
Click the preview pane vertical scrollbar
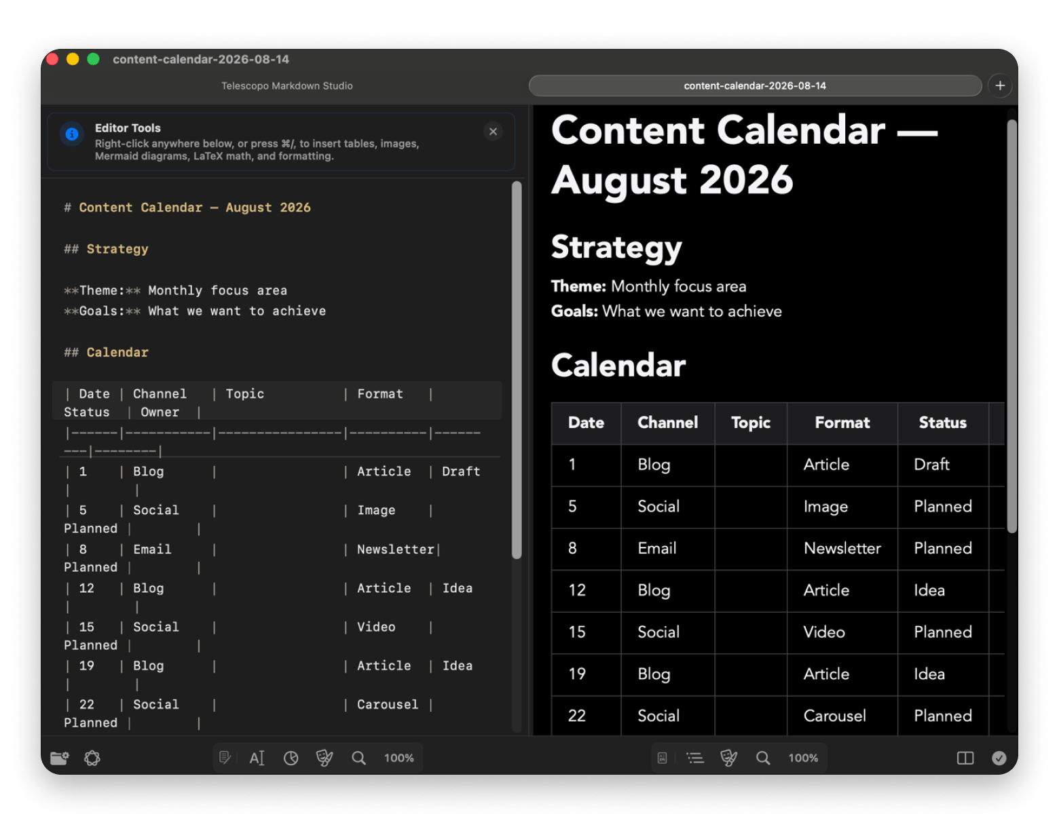[x=1012, y=326]
